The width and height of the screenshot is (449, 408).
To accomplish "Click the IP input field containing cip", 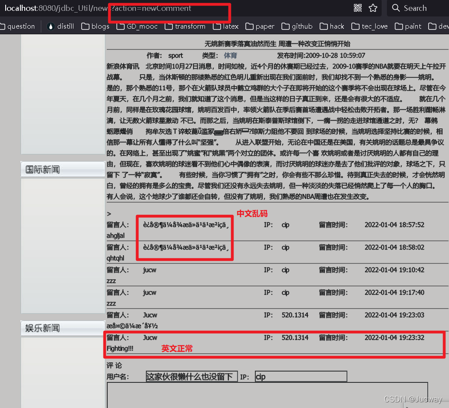I will tap(300, 376).
